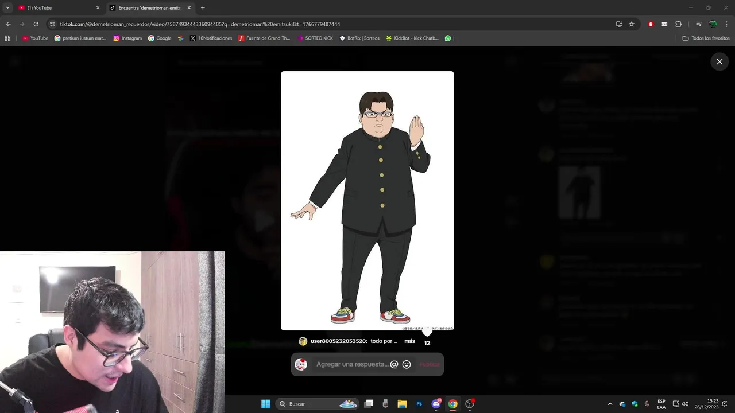
Task: Show hidden system tray icons
Action: click(x=610, y=404)
